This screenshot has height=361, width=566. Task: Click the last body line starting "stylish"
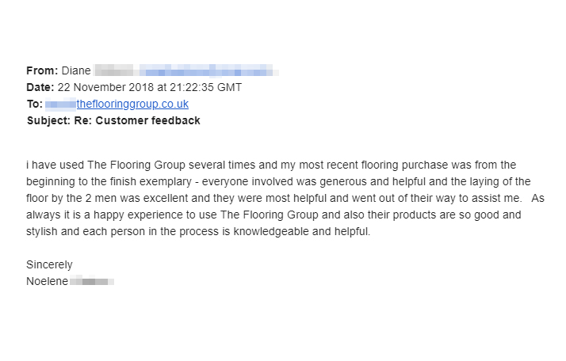coord(198,232)
